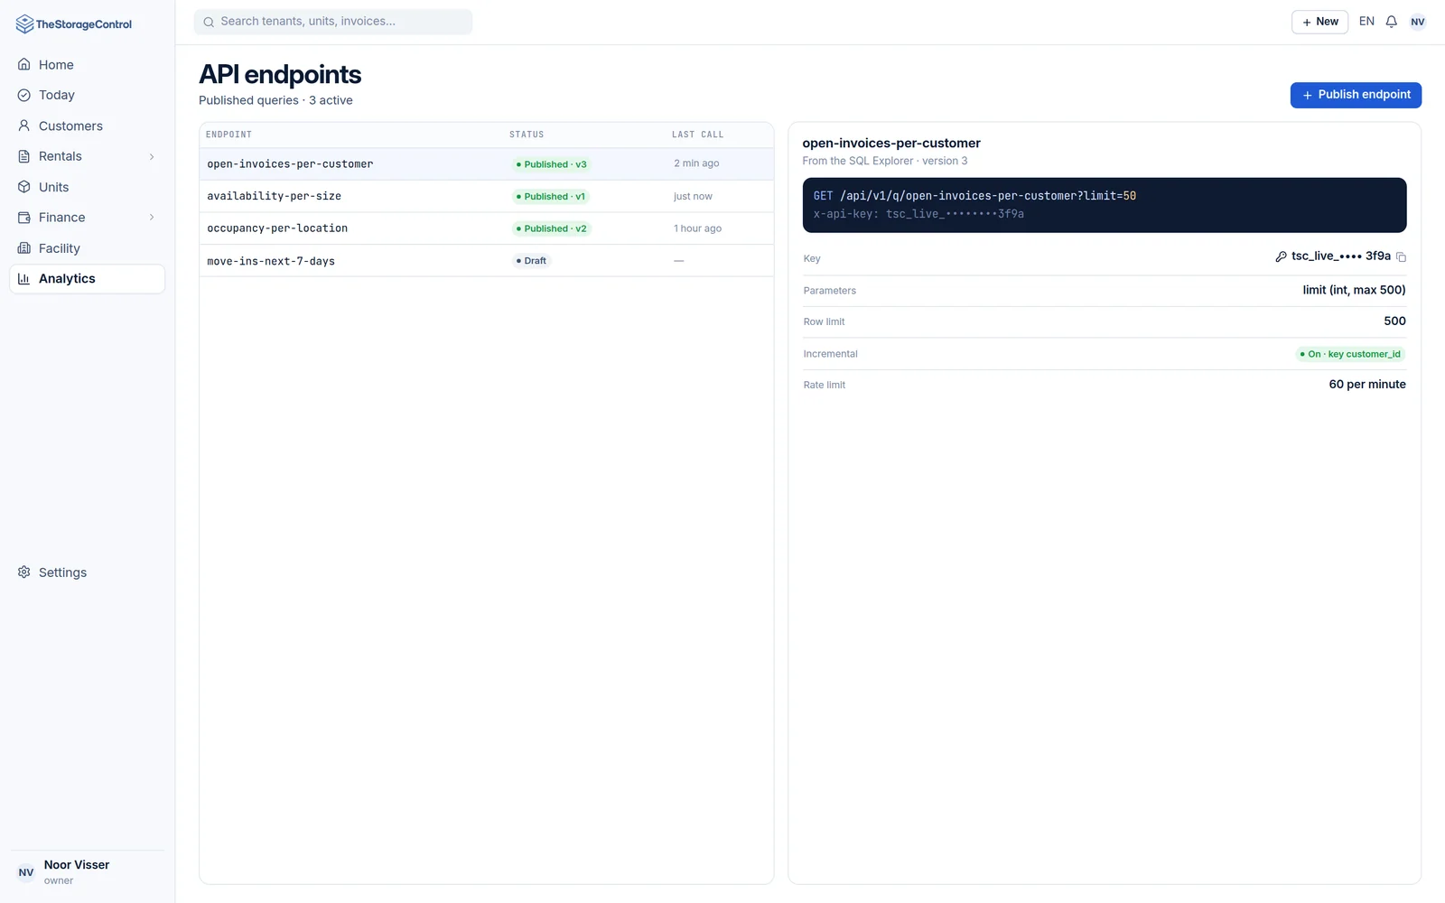The width and height of the screenshot is (1445, 903).
Task: Click the 60 per minute value
Action: (x=1367, y=385)
